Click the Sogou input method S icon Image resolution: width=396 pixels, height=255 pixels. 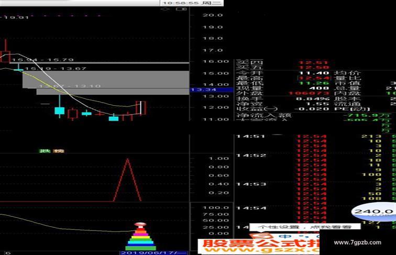click(262, 237)
